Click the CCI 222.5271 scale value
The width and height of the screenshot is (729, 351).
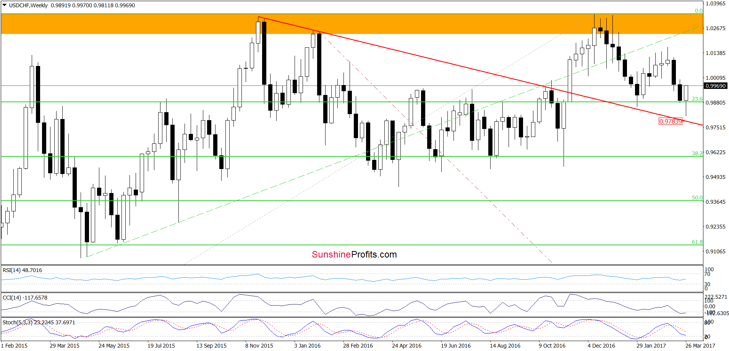[x=716, y=297]
